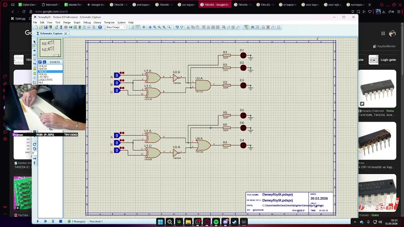Screen dimensions: 404x227
Task: Close the Schematic Capture tab
Action: point(66,33)
